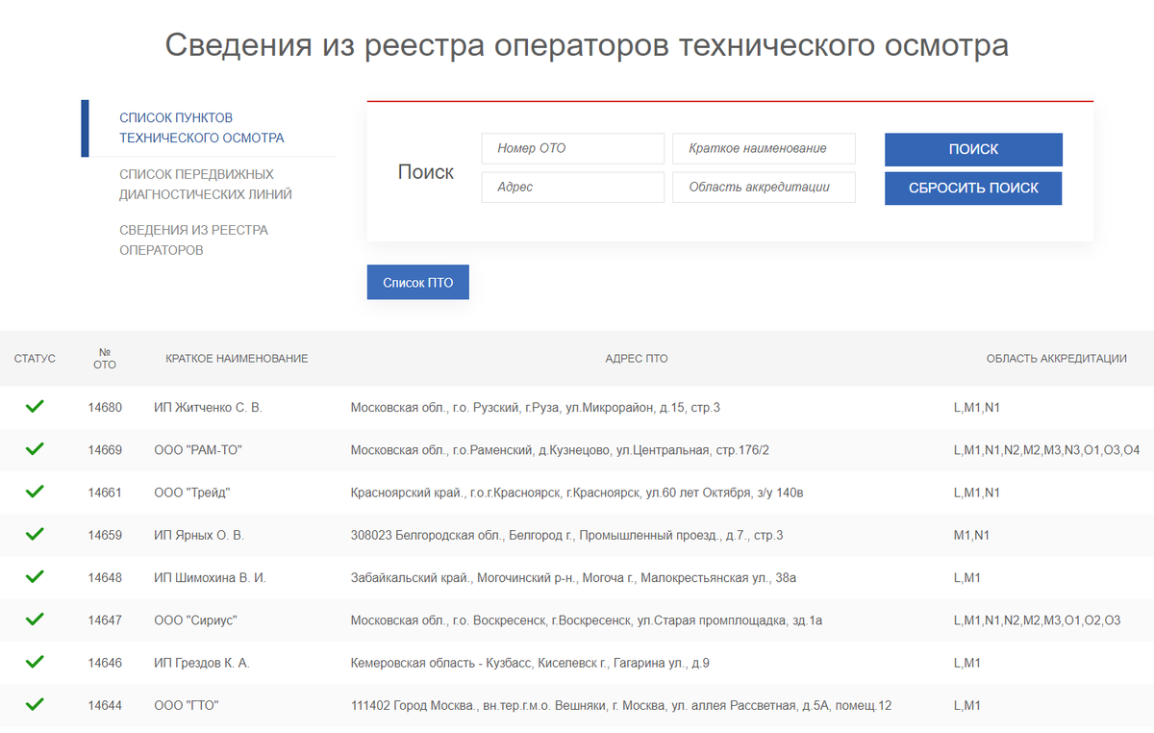
Task: Open Список пунктов технического осмотра menu item
Action: 202,128
